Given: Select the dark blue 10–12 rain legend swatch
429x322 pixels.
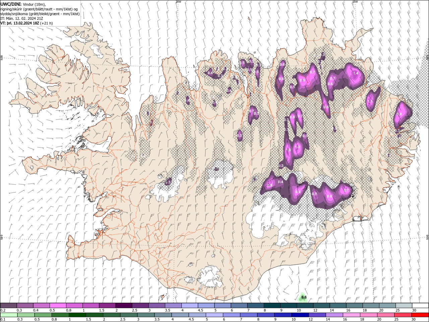Looking at the screenshot, I should click(299, 315).
